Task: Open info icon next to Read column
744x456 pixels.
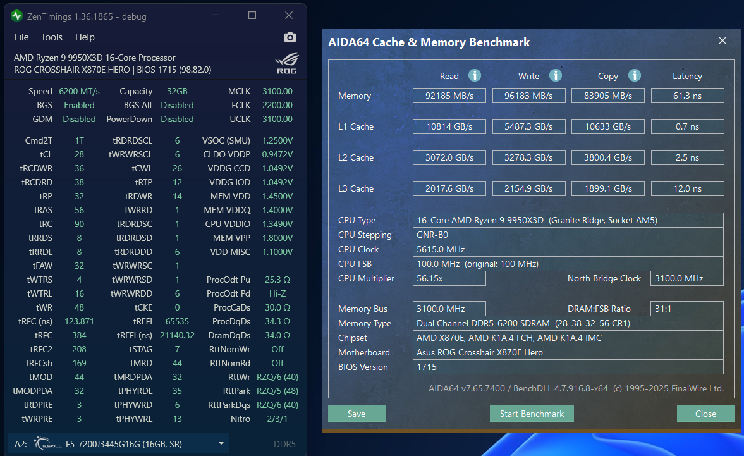Action: [475, 75]
